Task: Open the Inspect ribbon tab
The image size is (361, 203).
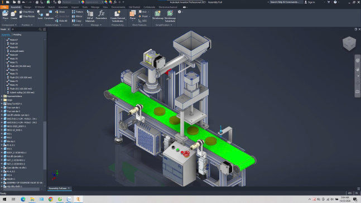Action: 75,7
